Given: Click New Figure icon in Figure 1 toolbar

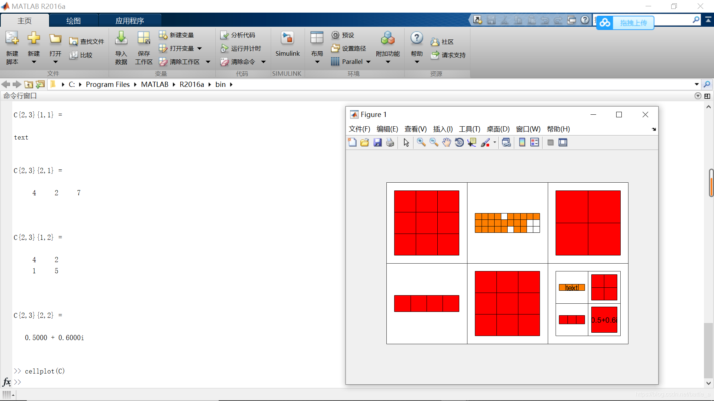Looking at the screenshot, I should point(352,142).
